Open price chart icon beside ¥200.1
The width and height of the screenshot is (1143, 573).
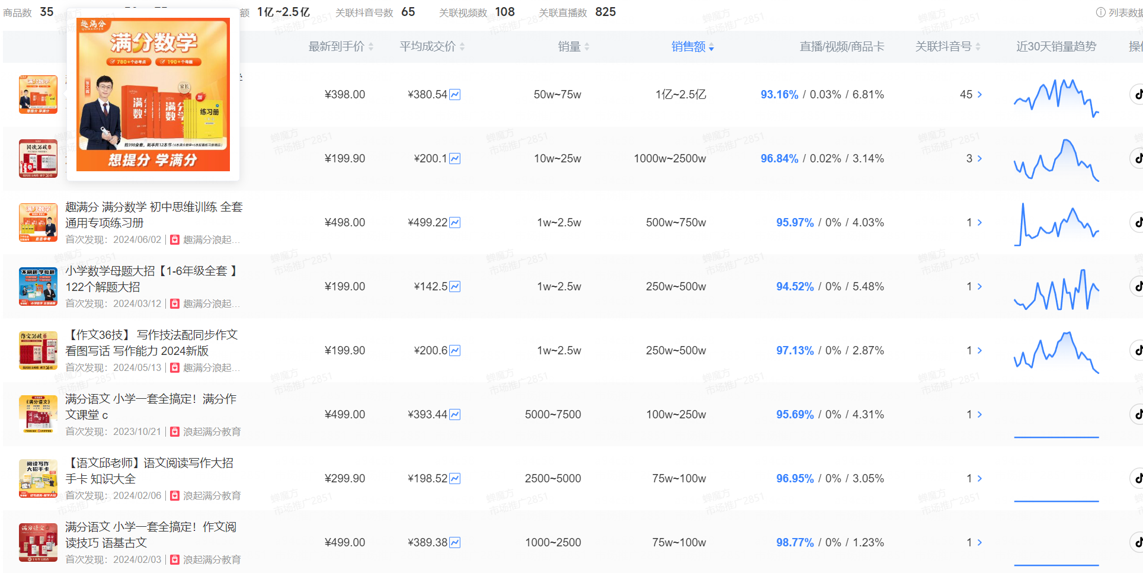click(454, 159)
